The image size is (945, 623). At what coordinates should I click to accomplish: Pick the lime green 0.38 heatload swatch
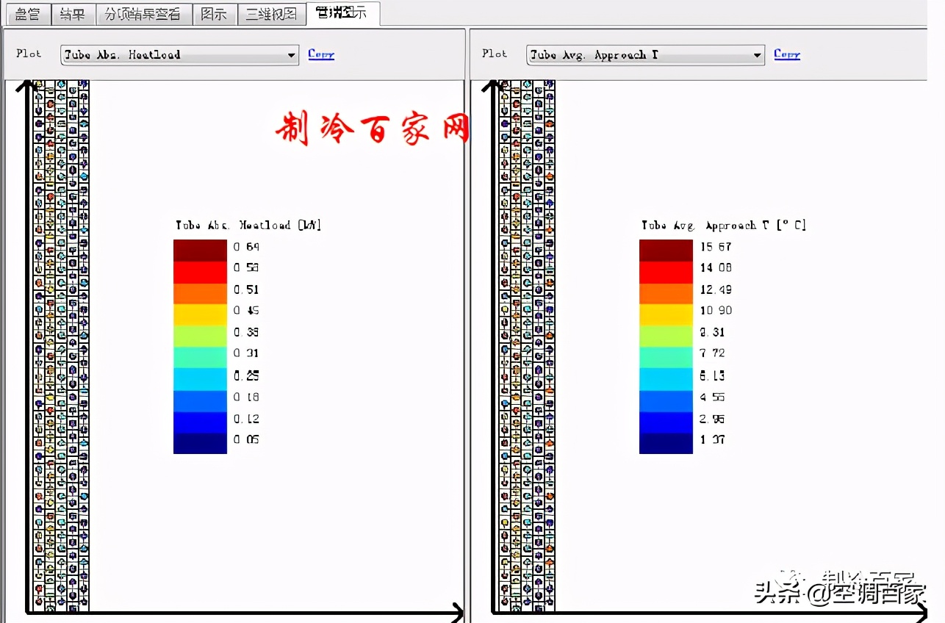point(200,336)
